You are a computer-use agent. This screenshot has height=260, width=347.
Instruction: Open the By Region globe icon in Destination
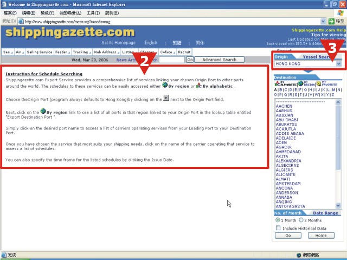tap(306, 83)
